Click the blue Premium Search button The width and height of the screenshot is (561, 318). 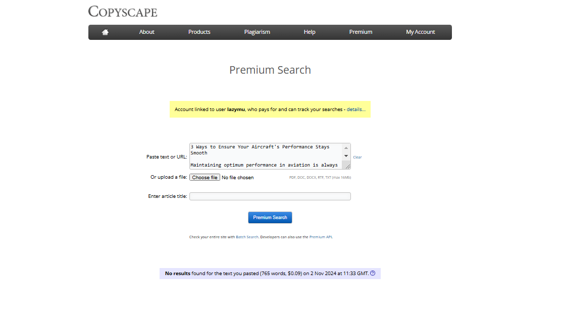click(x=270, y=218)
